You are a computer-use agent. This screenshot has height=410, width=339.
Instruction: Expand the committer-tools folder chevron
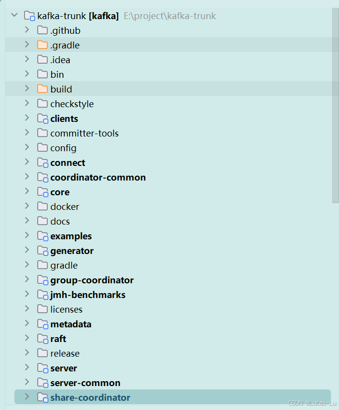click(27, 133)
